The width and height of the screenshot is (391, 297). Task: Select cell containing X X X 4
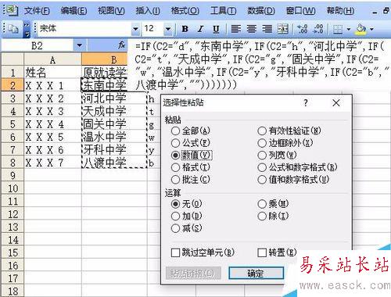coord(52,124)
